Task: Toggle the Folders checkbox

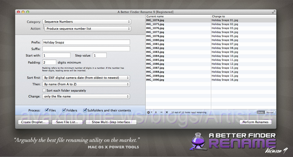Action: point(64,110)
